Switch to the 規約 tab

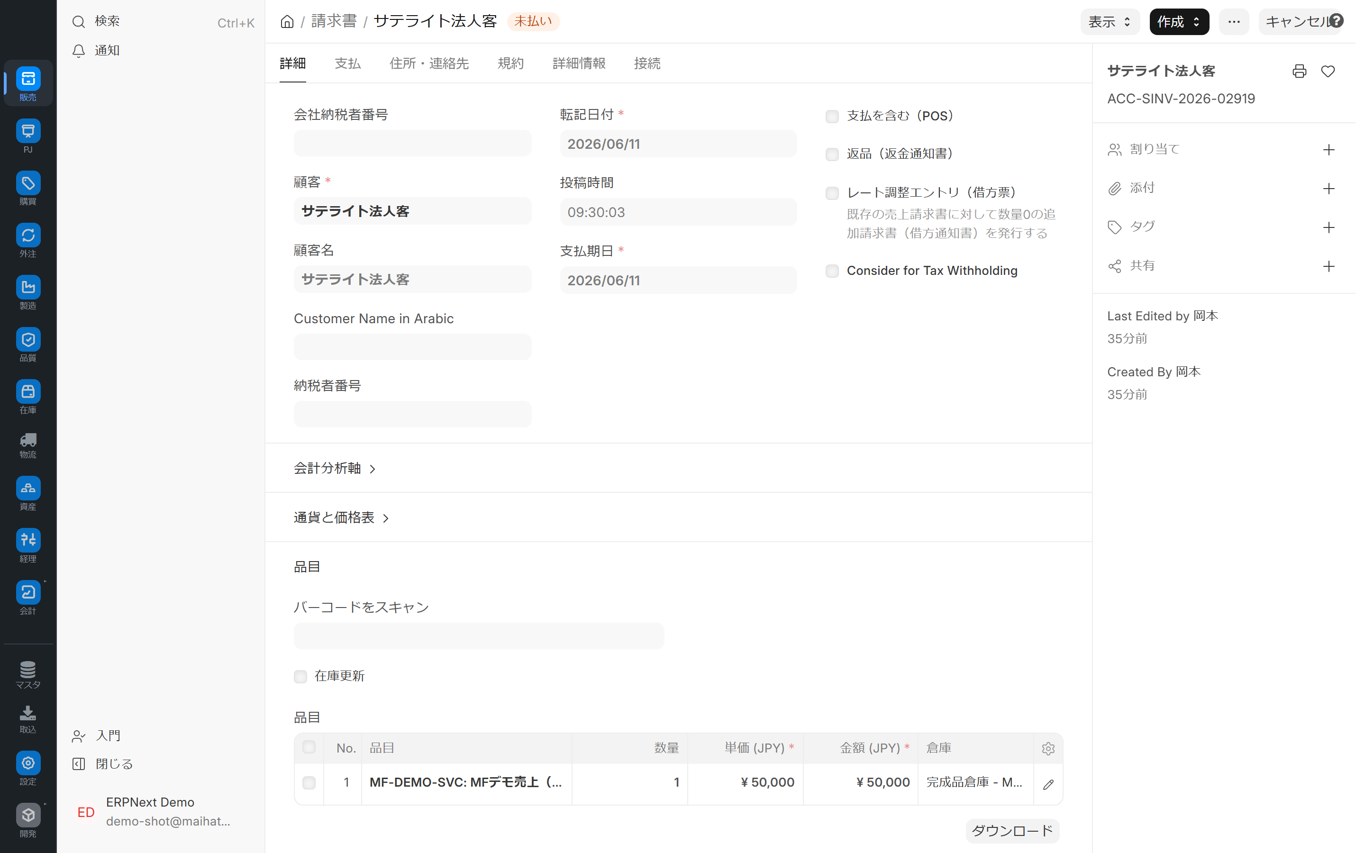pos(510,63)
